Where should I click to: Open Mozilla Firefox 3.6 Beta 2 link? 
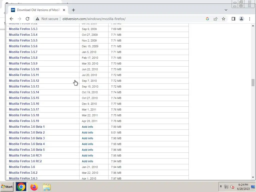click(x=27, y=132)
